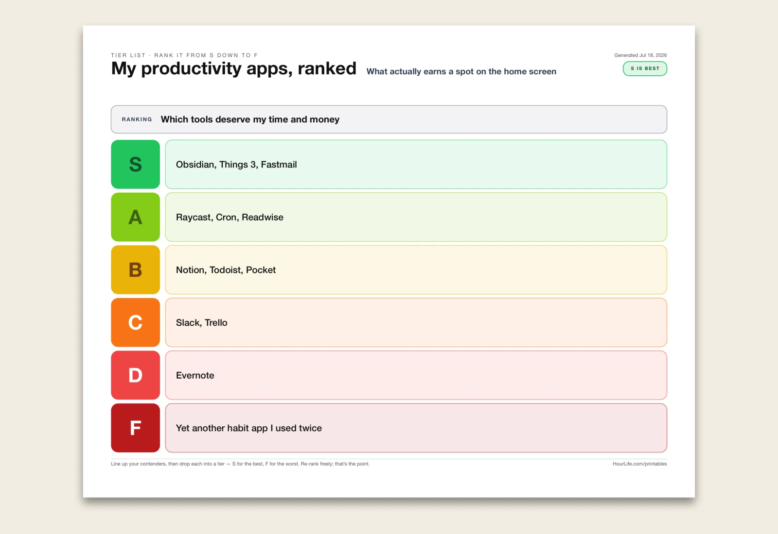The height and width of the screenshot is (534, 778).
Task: Click the yellow B tier badge
Action: 135,270
